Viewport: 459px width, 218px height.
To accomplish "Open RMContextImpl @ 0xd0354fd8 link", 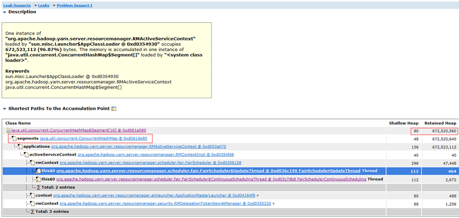I will coord(155,154).
